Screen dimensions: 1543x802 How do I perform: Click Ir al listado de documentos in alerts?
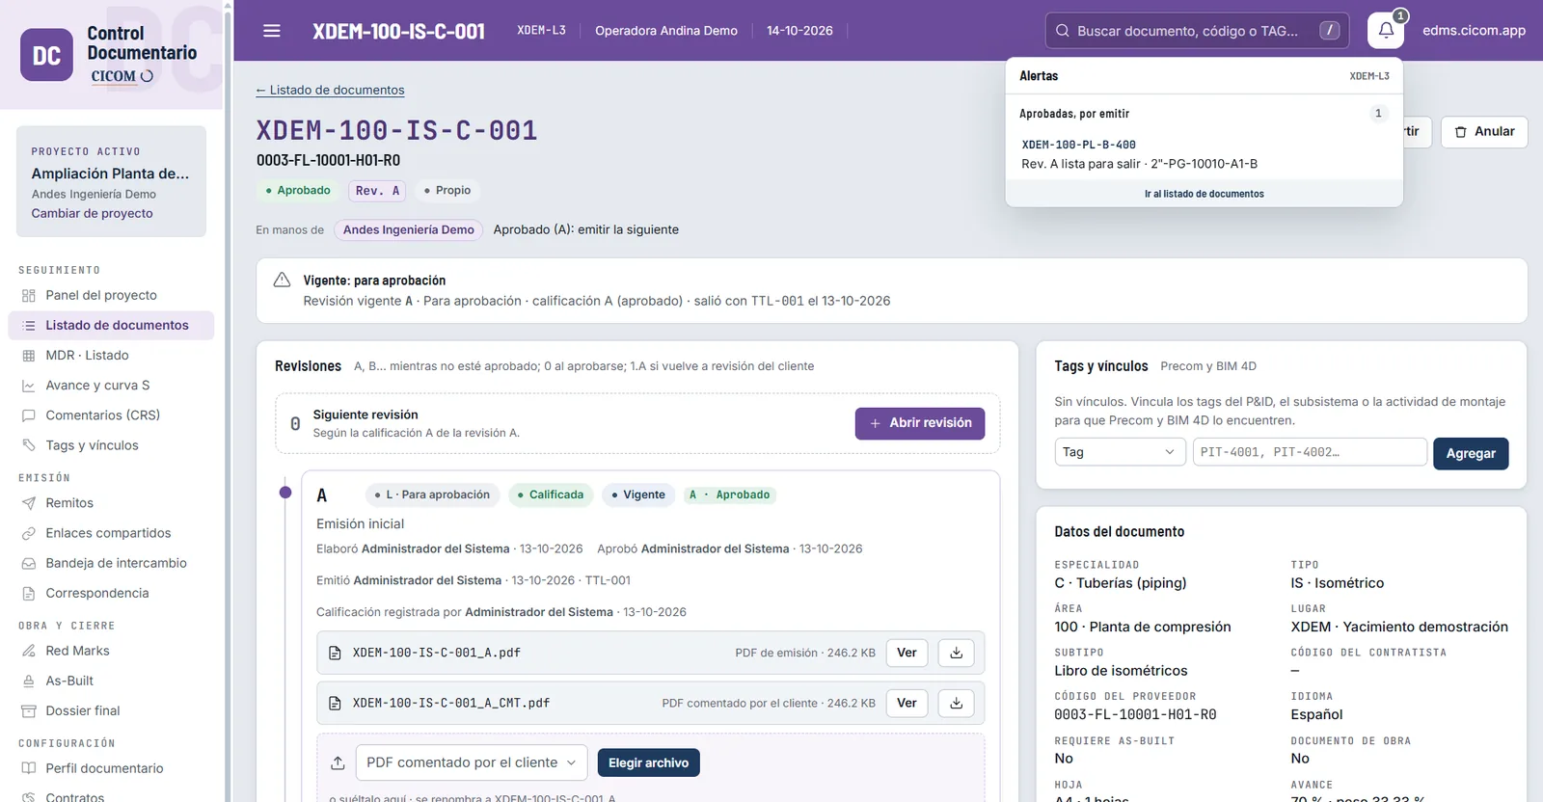click(x=1204, y=194)
